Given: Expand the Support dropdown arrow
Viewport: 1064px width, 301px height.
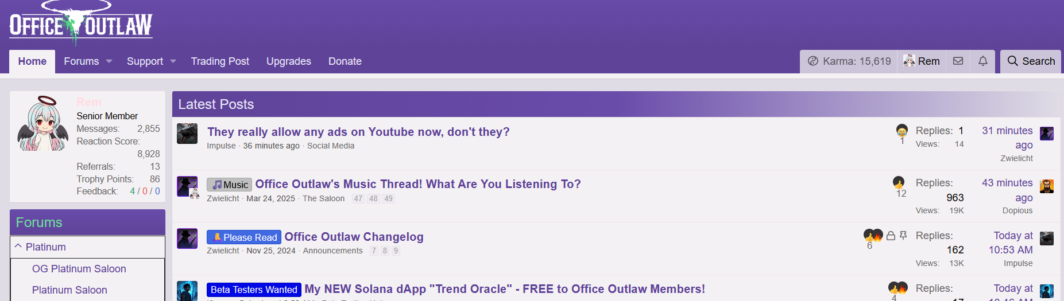Looking at the screenshot, I should click(173, 61).
